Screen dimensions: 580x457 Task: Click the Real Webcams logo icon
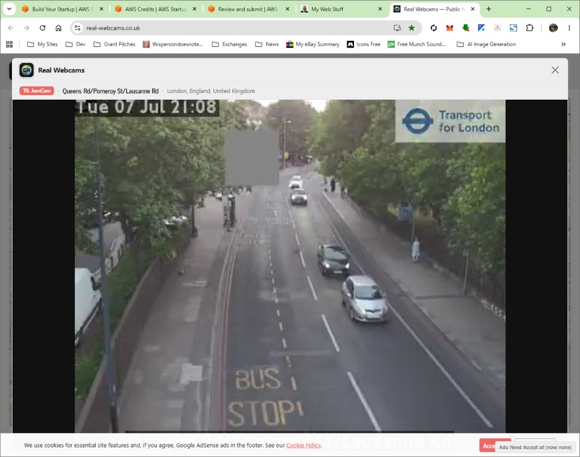[26, 70]
